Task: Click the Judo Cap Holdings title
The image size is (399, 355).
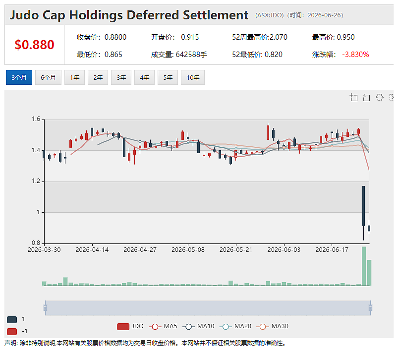Action: pos(129,15)
